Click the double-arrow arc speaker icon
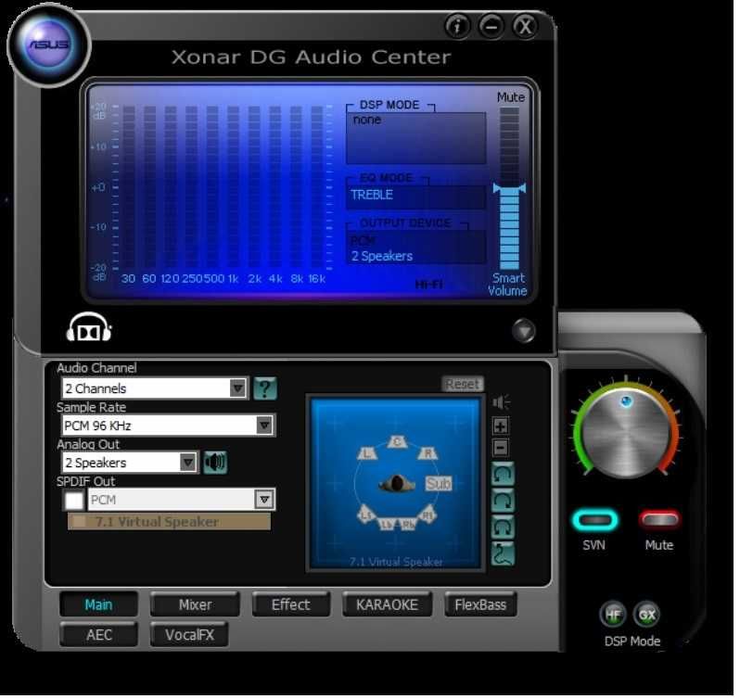740x699 pixels. (x=505, y=529)
